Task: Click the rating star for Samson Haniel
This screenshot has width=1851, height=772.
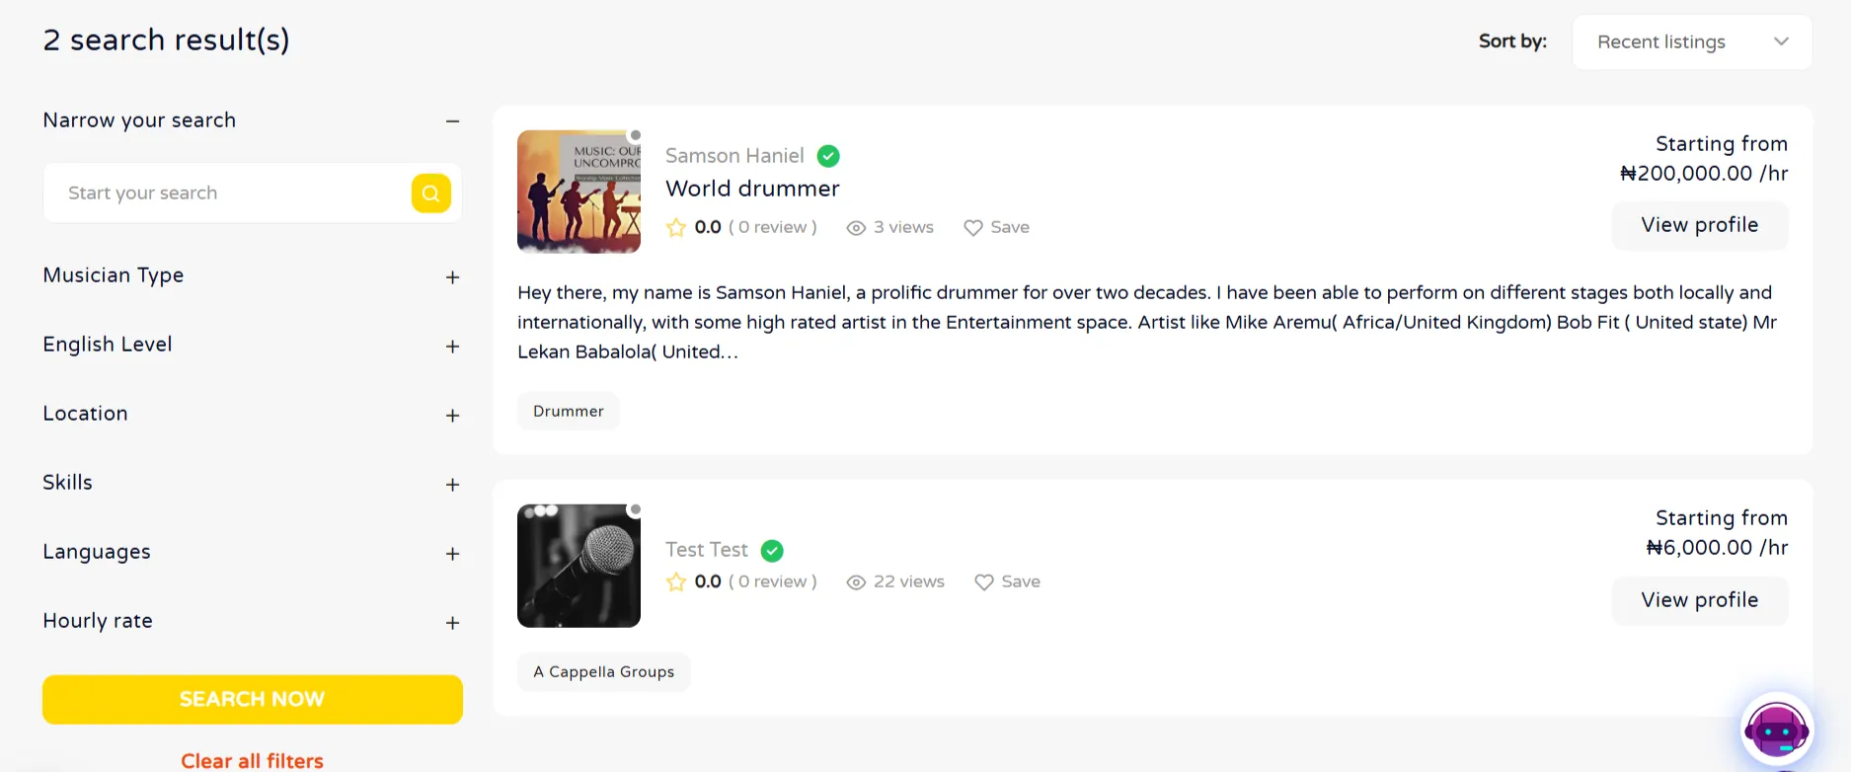Action: click(x=676, y=228)
